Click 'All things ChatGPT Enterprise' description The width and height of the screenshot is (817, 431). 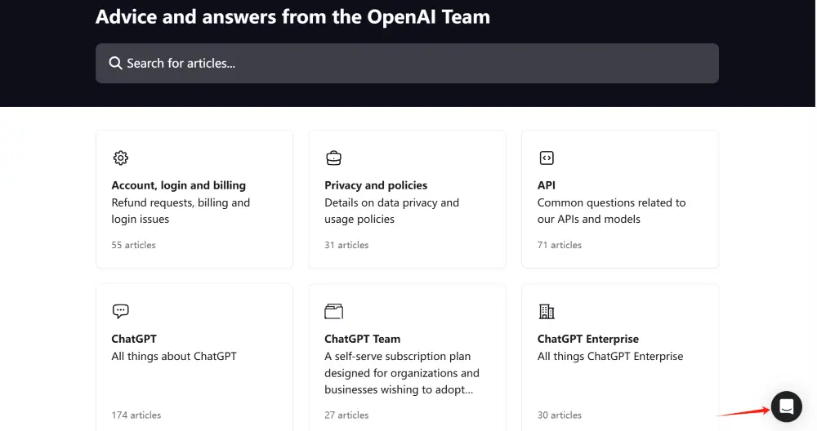[610, 356]
